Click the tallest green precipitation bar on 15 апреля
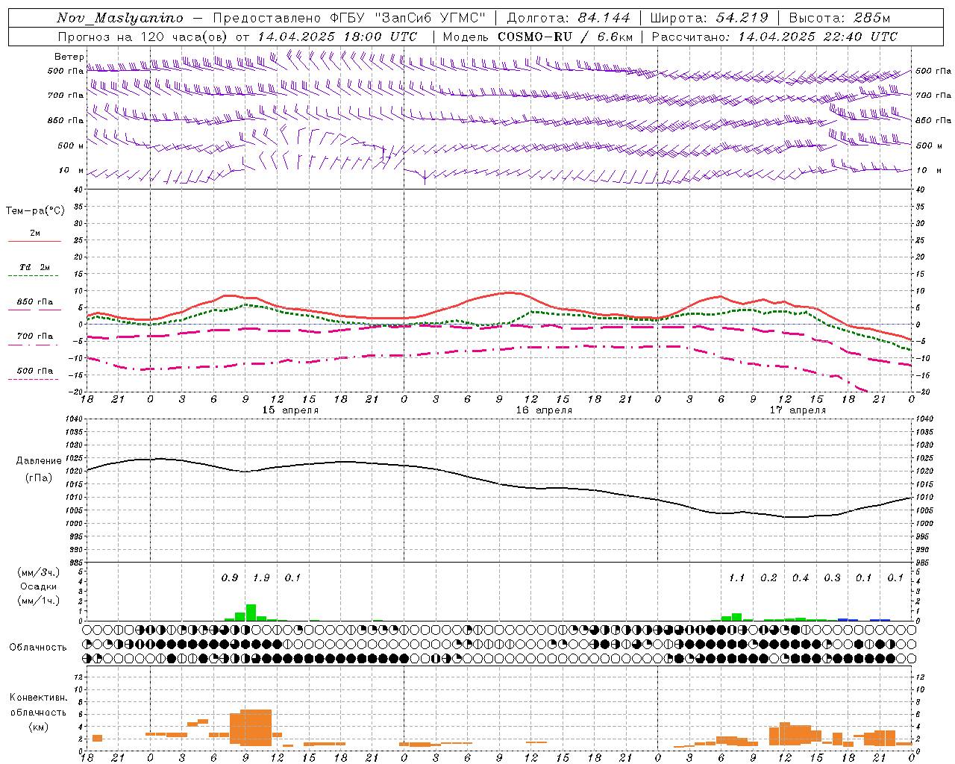Viewport: 955px width, 764px height. 251,613
